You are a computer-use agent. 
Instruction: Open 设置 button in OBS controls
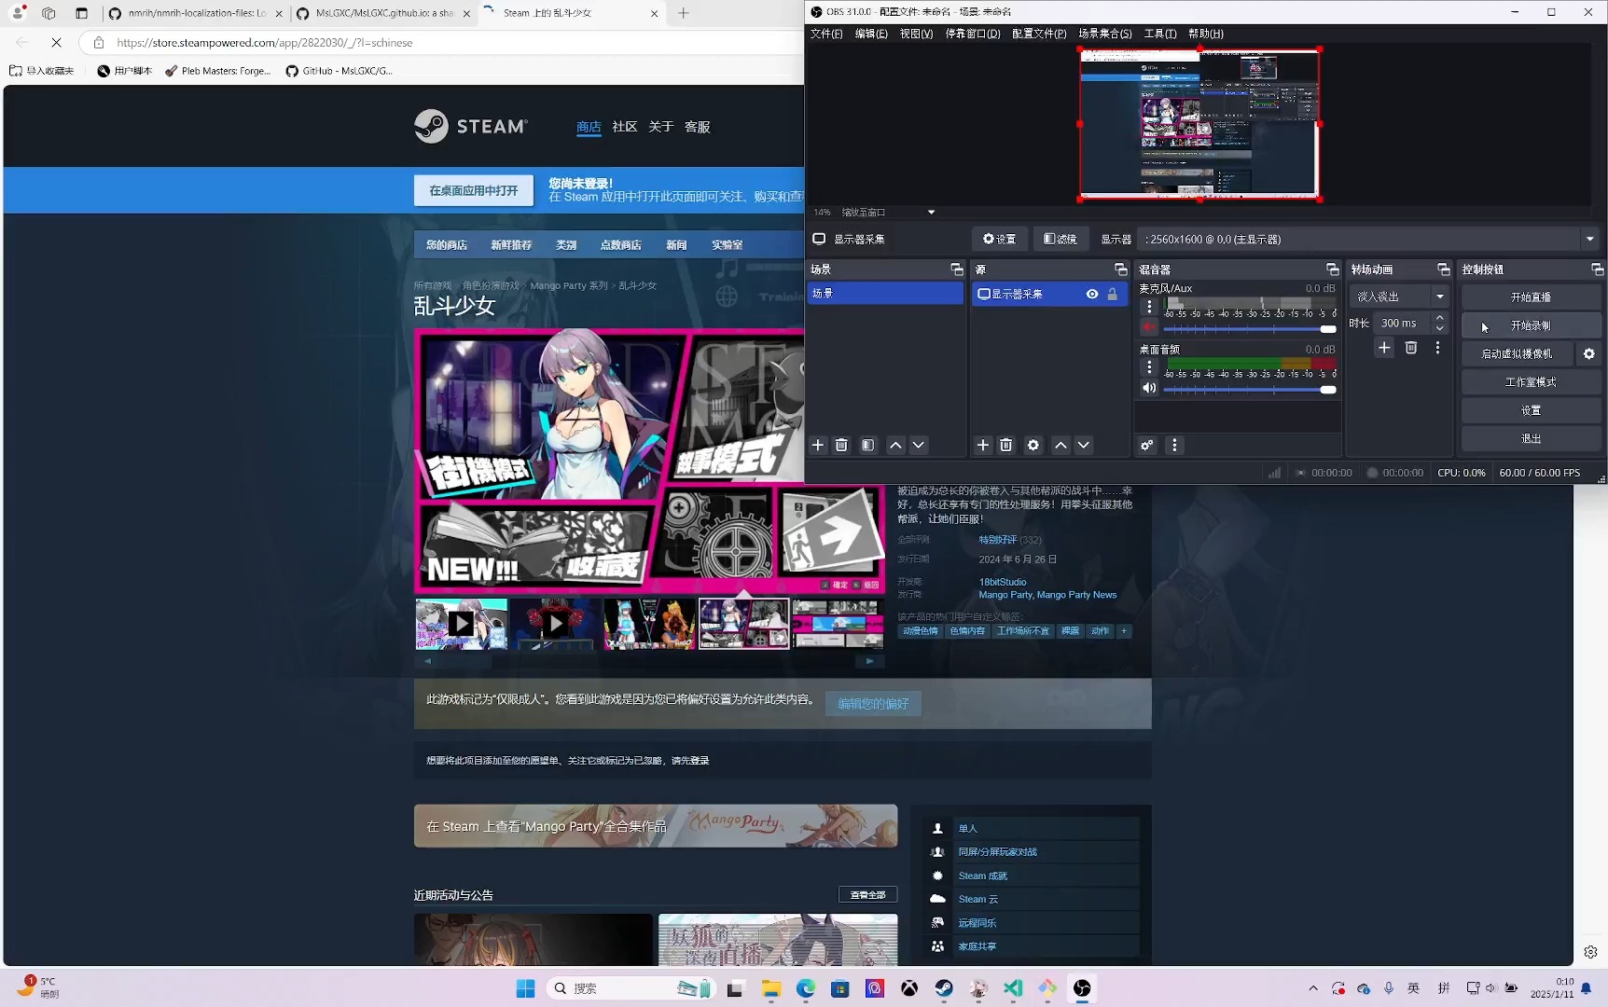coord(1531,410)
